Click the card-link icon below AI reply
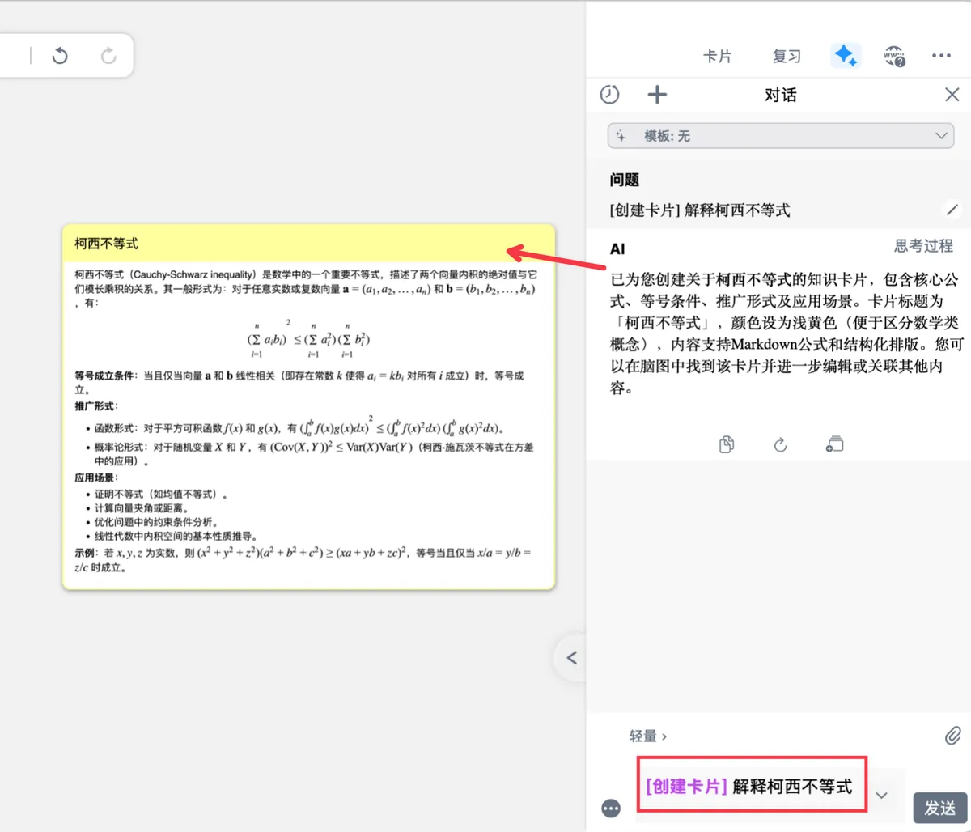This screenshot has height=832, width=971. coord(834,444)
